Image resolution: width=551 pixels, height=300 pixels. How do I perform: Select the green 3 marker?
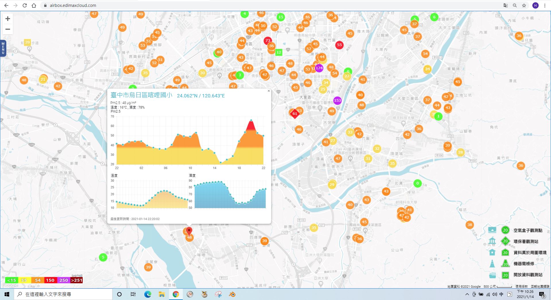coord(240,75)
